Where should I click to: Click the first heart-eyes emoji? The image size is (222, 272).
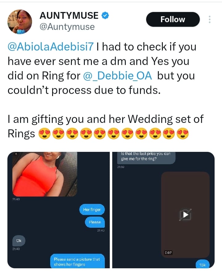pos(45,134)
